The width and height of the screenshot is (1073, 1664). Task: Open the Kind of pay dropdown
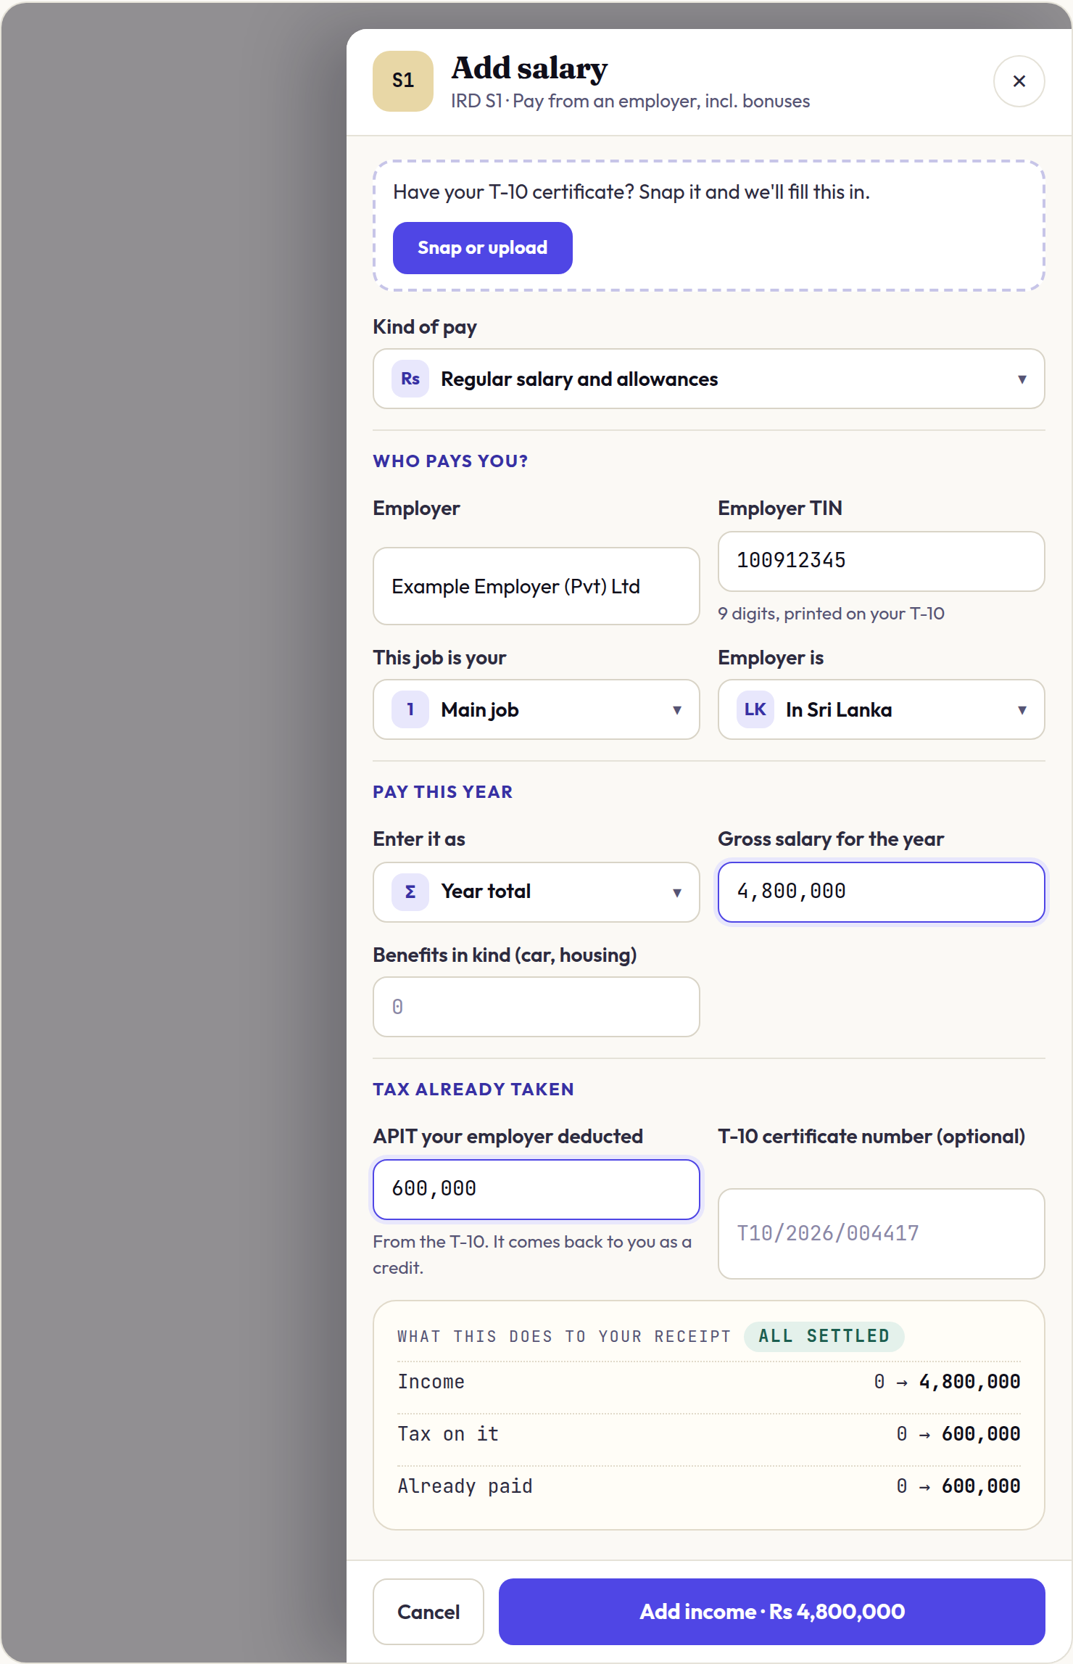(x=709, y=379)
